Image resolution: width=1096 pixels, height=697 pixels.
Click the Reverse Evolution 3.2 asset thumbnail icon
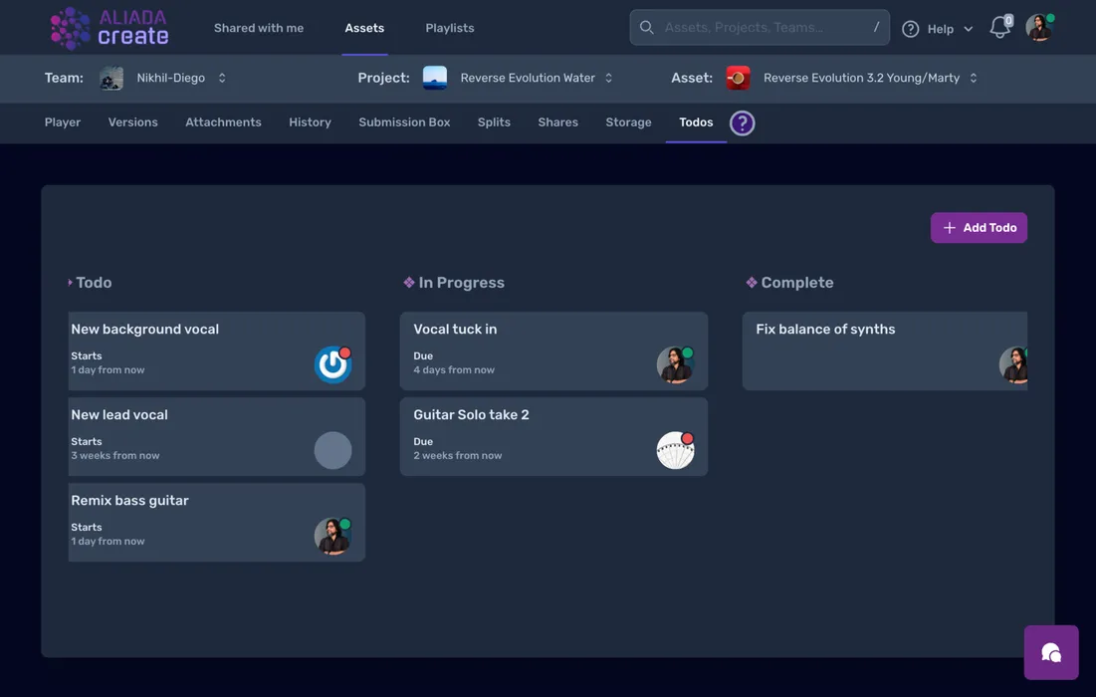pos(738,78)
